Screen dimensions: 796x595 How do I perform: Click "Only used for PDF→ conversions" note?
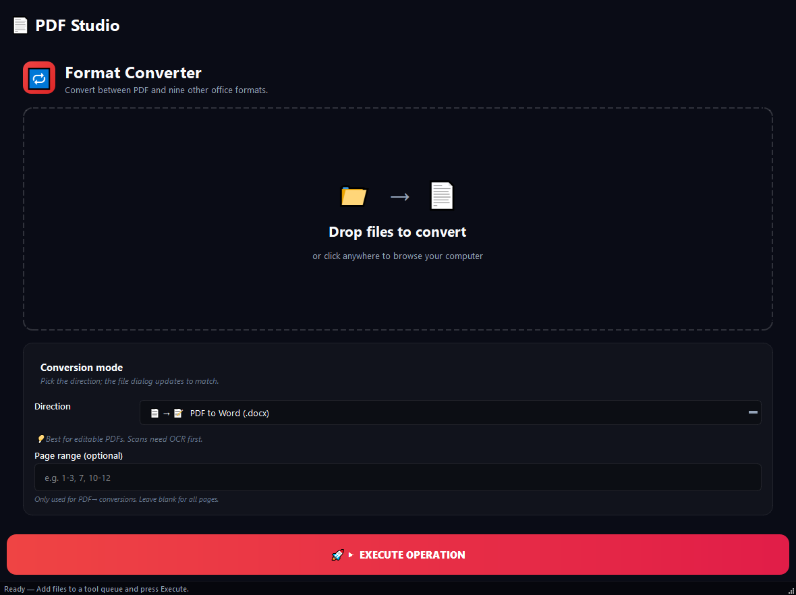[126, 500]
